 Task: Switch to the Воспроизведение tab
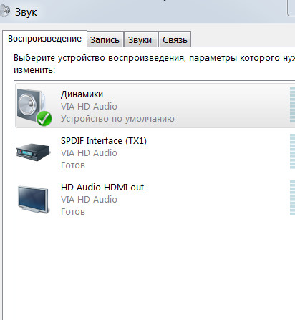pos(45,39)
